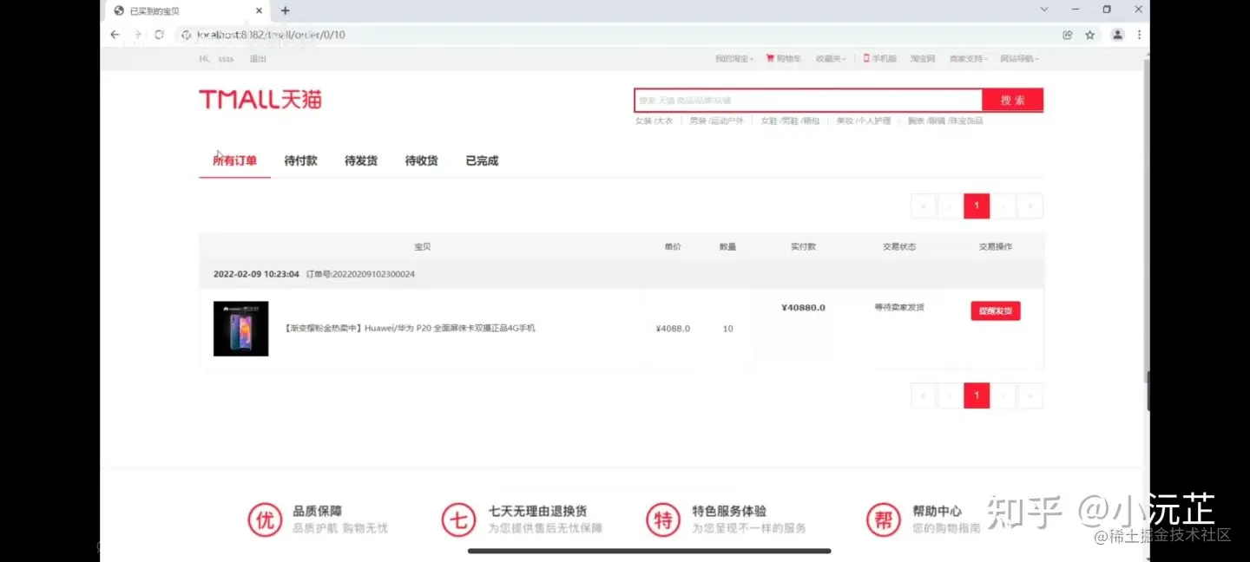The image size is (1250, 562).
Task: Switch to the 已完成 tab
Action: tap(482, 160)
